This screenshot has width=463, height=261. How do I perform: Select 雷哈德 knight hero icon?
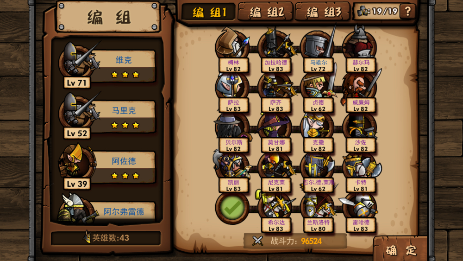pyautogui.click(x=360, y=206)
